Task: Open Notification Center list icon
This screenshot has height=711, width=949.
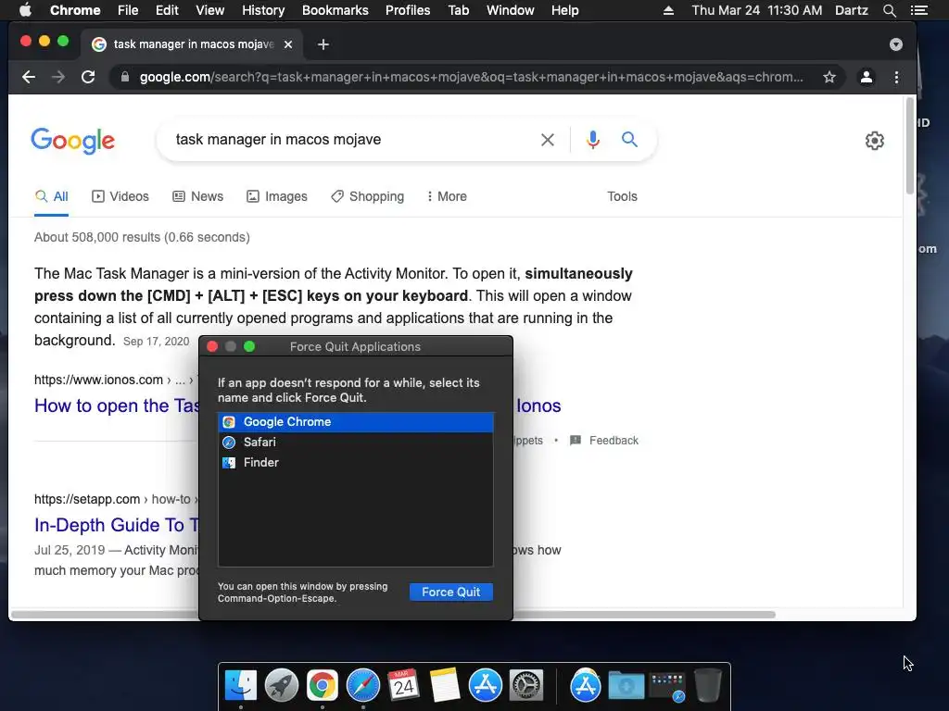Action: click(x=918, y=10)
